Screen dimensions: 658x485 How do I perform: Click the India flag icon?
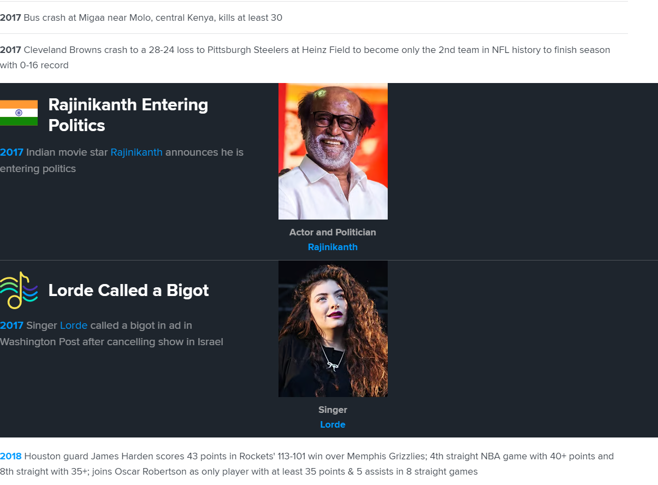click(x=19, y=113)
